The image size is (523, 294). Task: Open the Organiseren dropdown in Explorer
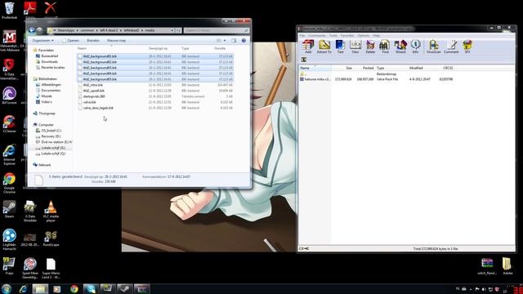tap(42, 40)
